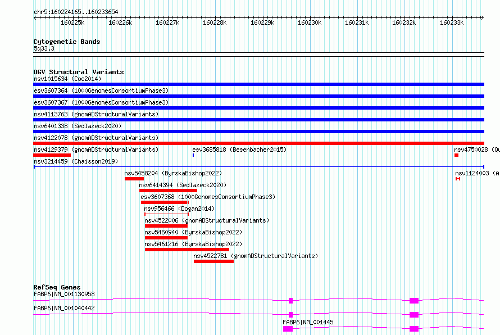The width and height of the screenshot is (500, 335).
Task: Open nsv4522006 gnomADStructuralVariants label
Action: click(207, 220)
